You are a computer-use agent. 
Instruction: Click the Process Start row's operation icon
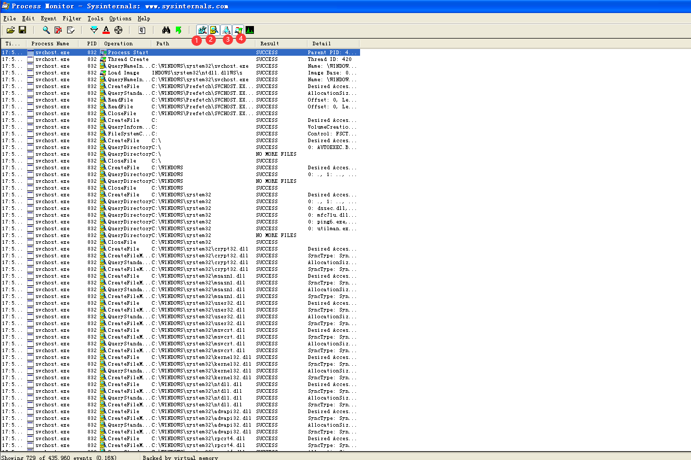103,53
